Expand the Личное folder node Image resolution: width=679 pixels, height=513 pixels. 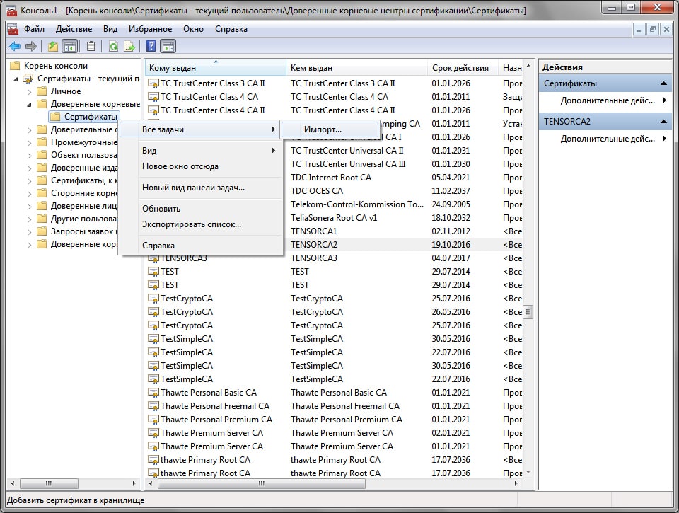pyautogui.click(x=29, y=91)
